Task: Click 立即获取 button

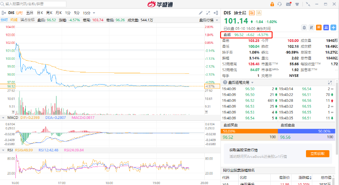Action: (318, 154)
